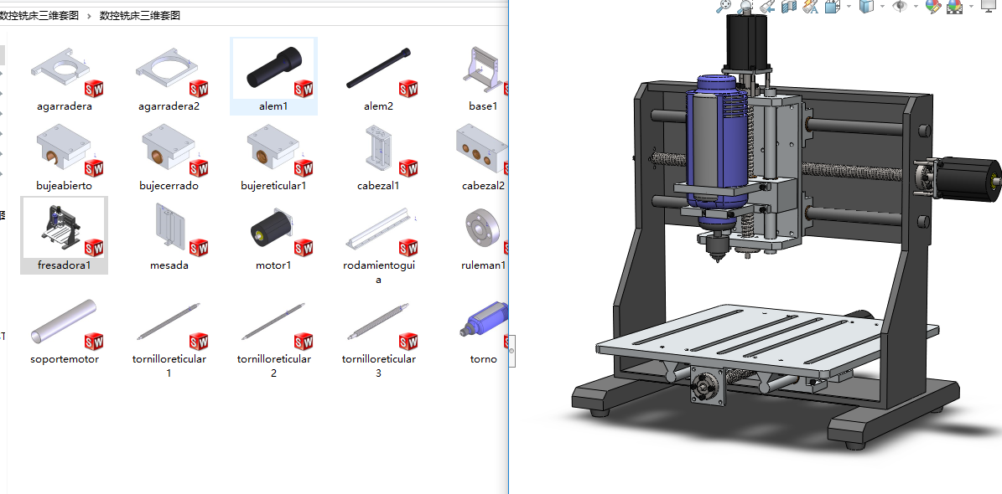Select the agarradera part file
The width and height of the screenshot is (1002, 494).
click(x=65, y=76)
